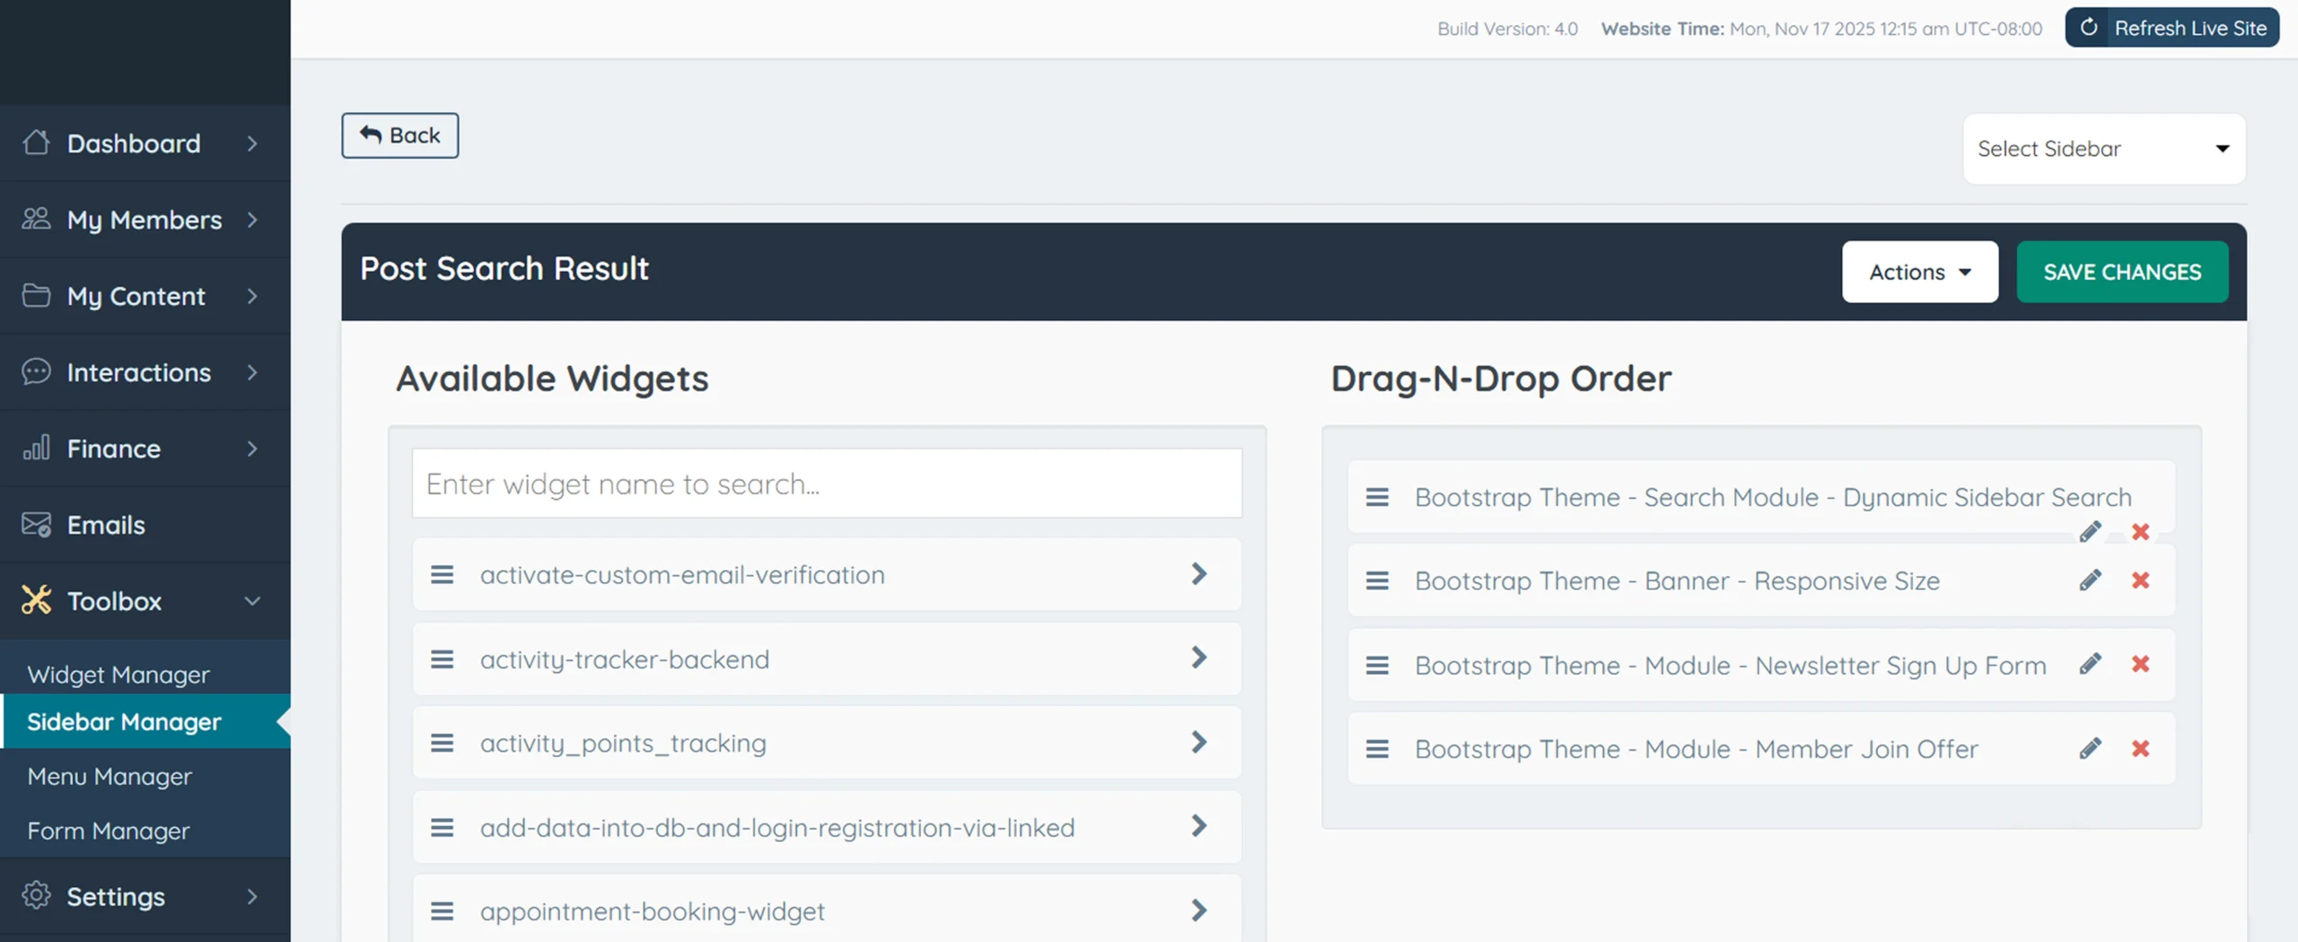Click the refresh icon in Refresh Live Site
This screenshot has height=942, width=2298.
2089,28
